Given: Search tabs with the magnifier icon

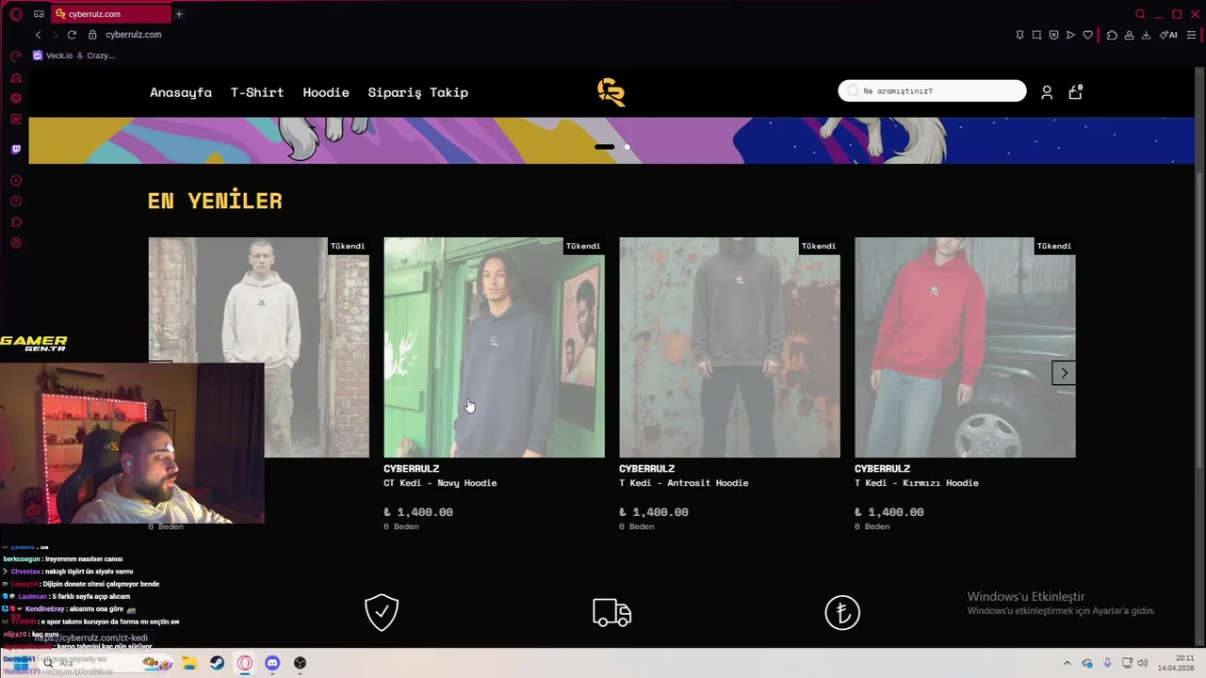Looking at the screenshot, I should coord(1140,14).
